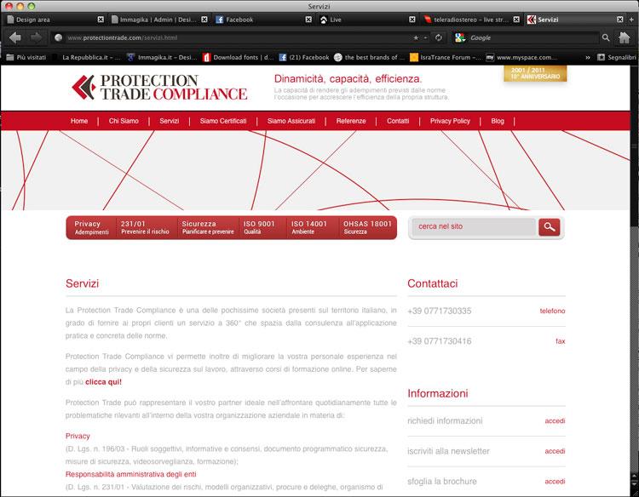Open the best brands of bookmark
Screen dimensions: 639x497
[x=369, y=57]
